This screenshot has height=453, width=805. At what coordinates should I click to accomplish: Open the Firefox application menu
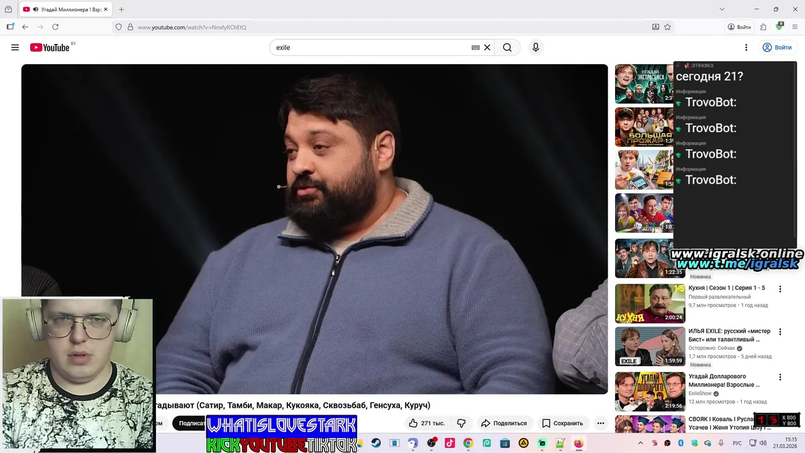pos(796,27)
